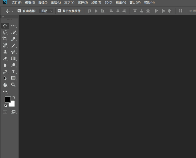Align left edges in options bar
The width and height of the screenshot is (196, 158).
111,11
